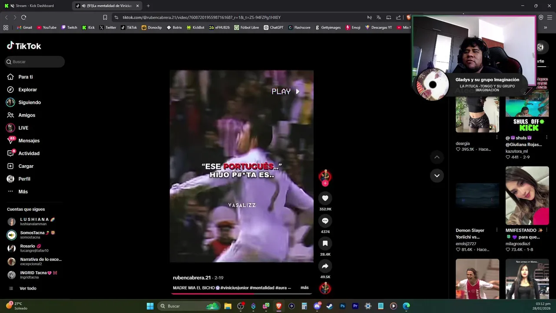
Task: Open the Windows Start menu
Action: pyautogui.click(x=150, y=306)
